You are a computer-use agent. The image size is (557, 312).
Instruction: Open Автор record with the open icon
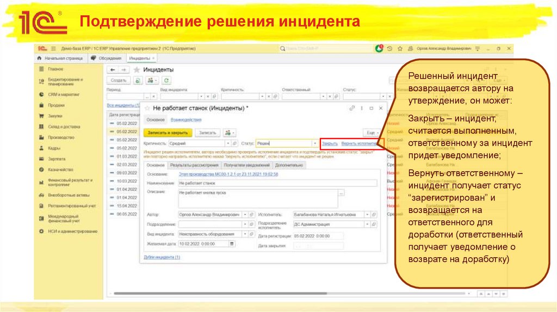(251, 215)
